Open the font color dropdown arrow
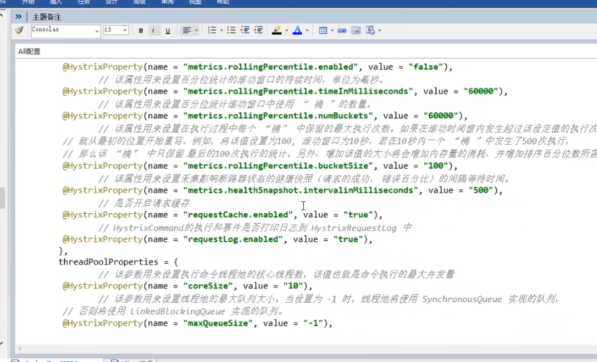The height and width of the screenshot is (362, 597). coord(307,31)
